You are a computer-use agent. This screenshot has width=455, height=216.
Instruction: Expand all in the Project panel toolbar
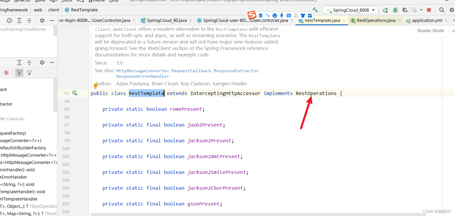pos(19,20)
